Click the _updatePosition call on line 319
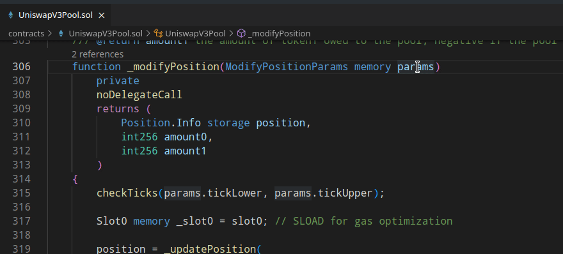The image size is (563, 254). click(210, 250)
